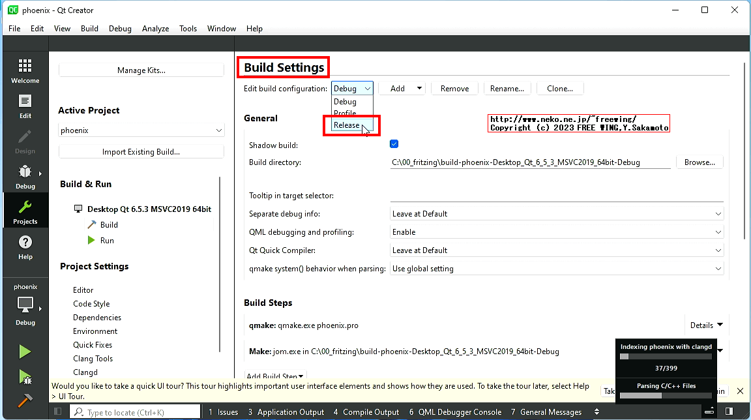The width and height of the screenshot is (751, 420).
Task: Open the Debug mode sidebar icon
Action: [25, 175]
